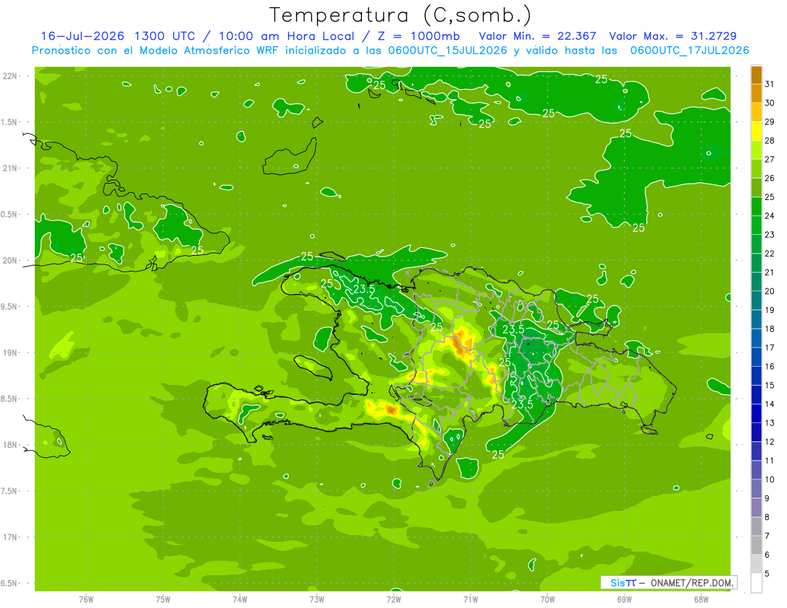Viewport: 787px width, 608px height.
Task: Click the "71W" longitude axis label
Action: 470,599
